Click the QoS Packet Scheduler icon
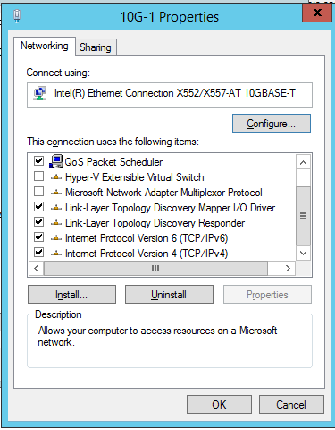 click(56, 161)
